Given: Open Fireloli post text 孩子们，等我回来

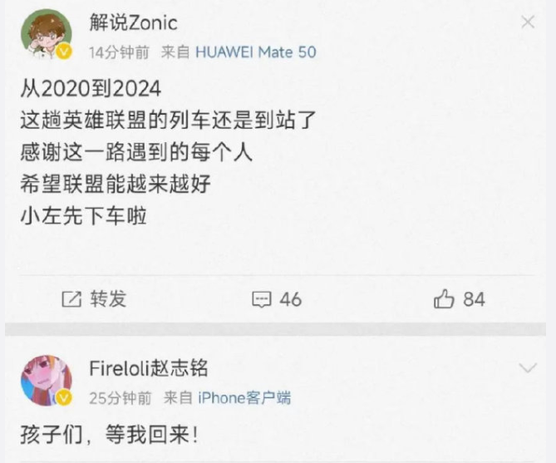Looking at the screenshot, I should point(109,434).
